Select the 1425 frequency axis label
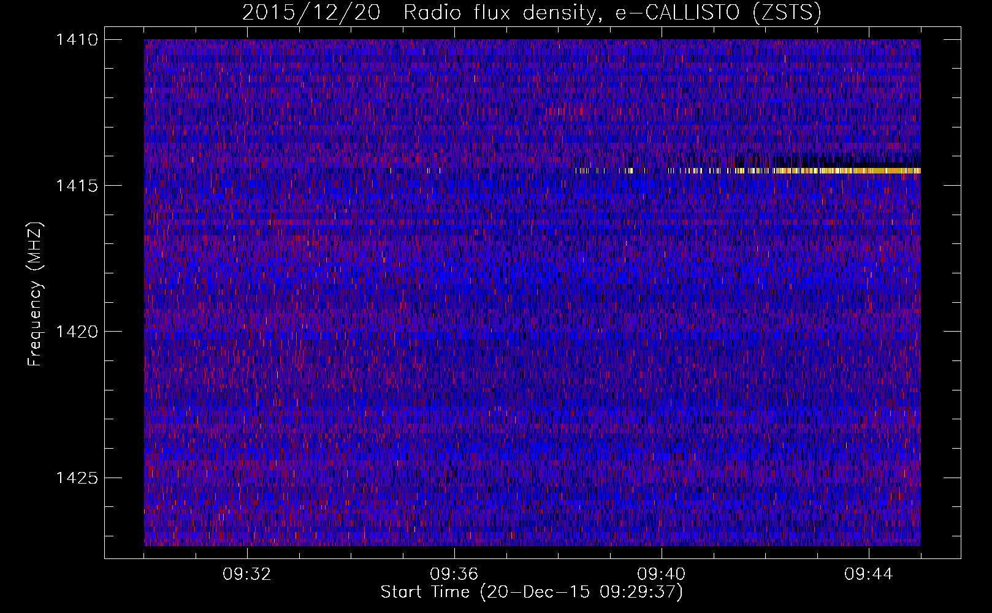992x613 pixels. pyautogui.click(x=77, y=478)
